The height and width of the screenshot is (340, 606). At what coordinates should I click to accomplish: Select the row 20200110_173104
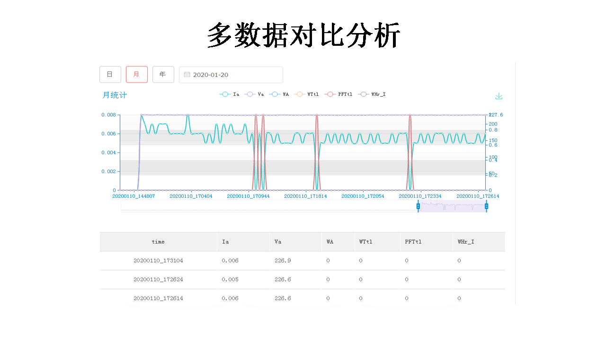coord(303,261)
